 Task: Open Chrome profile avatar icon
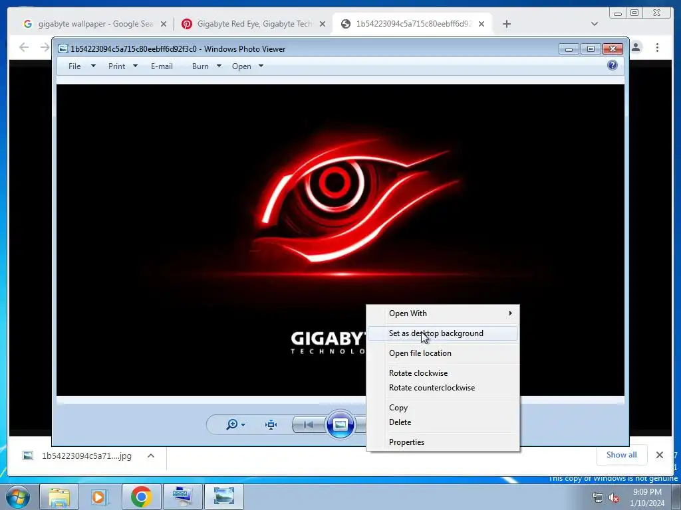point(636,47)
